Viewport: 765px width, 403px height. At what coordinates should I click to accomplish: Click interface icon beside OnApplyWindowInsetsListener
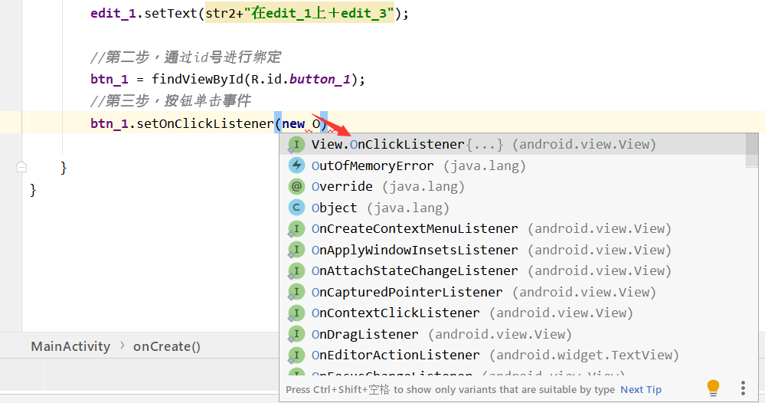(296, 250)
